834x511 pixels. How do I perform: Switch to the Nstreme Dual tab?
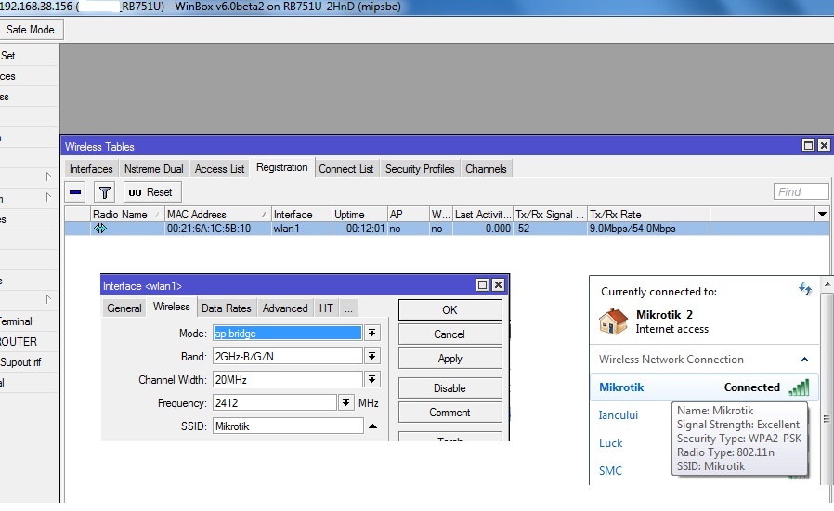point(154,169)
